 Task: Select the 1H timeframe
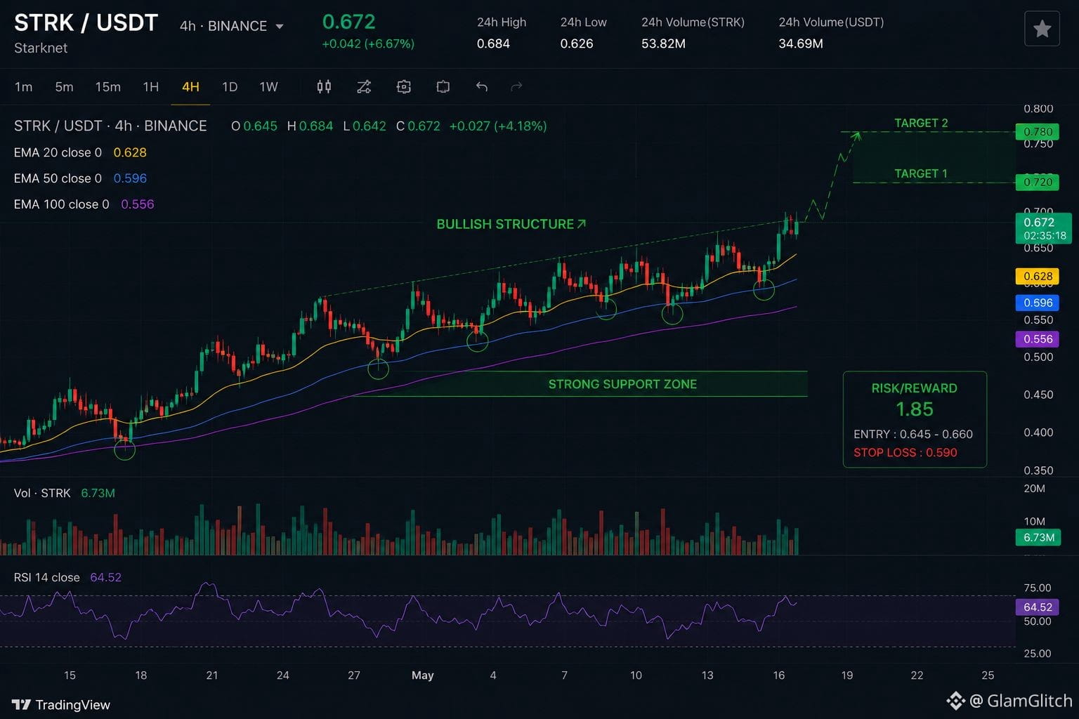150,87
